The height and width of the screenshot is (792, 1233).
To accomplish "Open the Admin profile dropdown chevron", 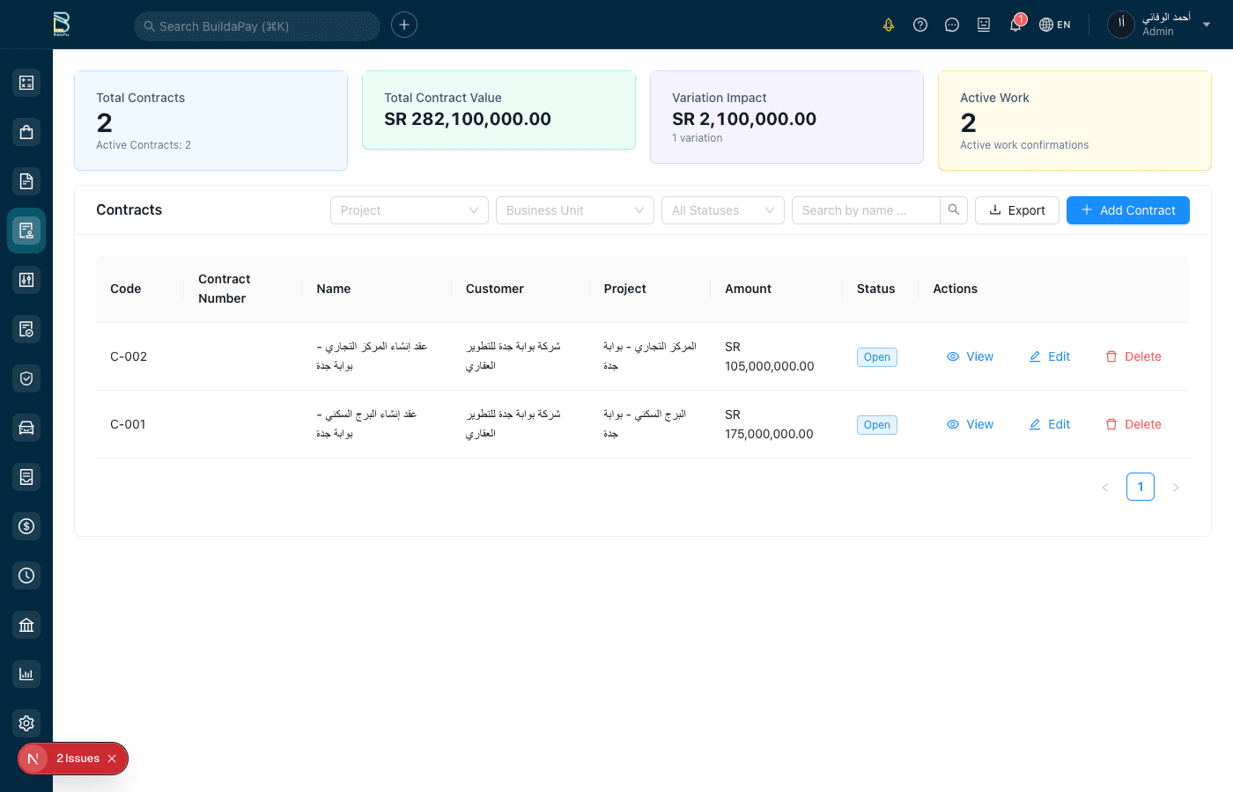I will pyautogui.click(x=1207, y=25).
